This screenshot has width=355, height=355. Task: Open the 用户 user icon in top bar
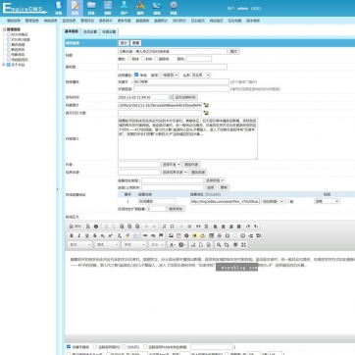pos(124,8)
